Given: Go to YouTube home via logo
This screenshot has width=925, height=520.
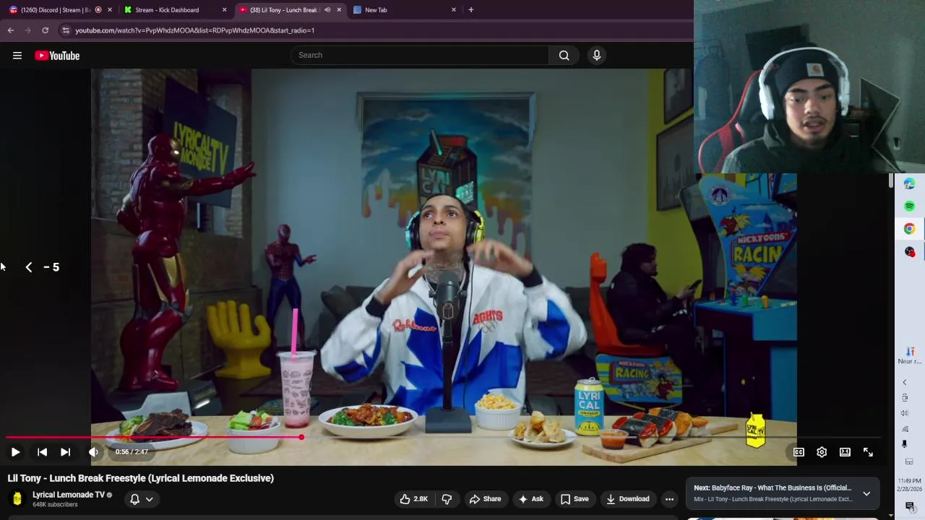Looking at the screenshot, I should tap(57, 56).
